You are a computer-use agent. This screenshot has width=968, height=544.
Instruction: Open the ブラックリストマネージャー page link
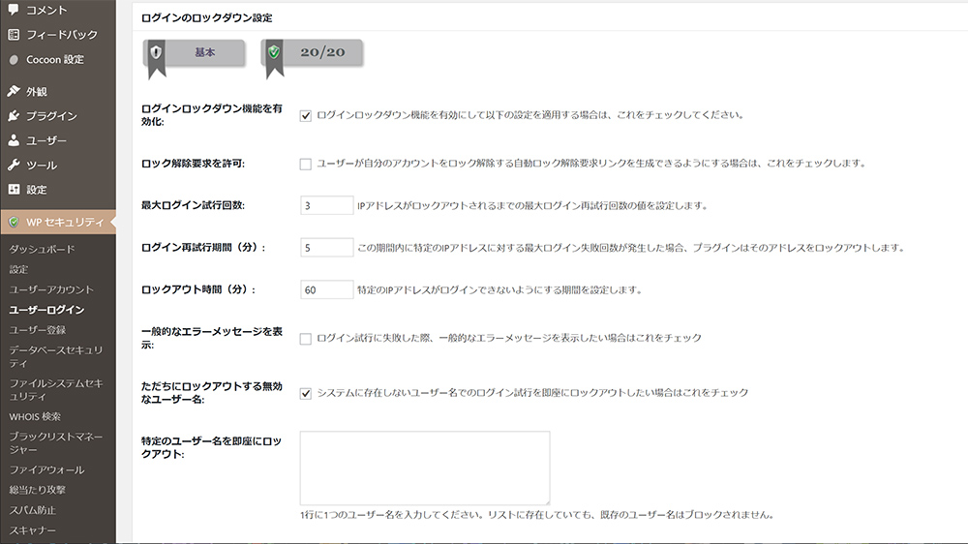54,442
